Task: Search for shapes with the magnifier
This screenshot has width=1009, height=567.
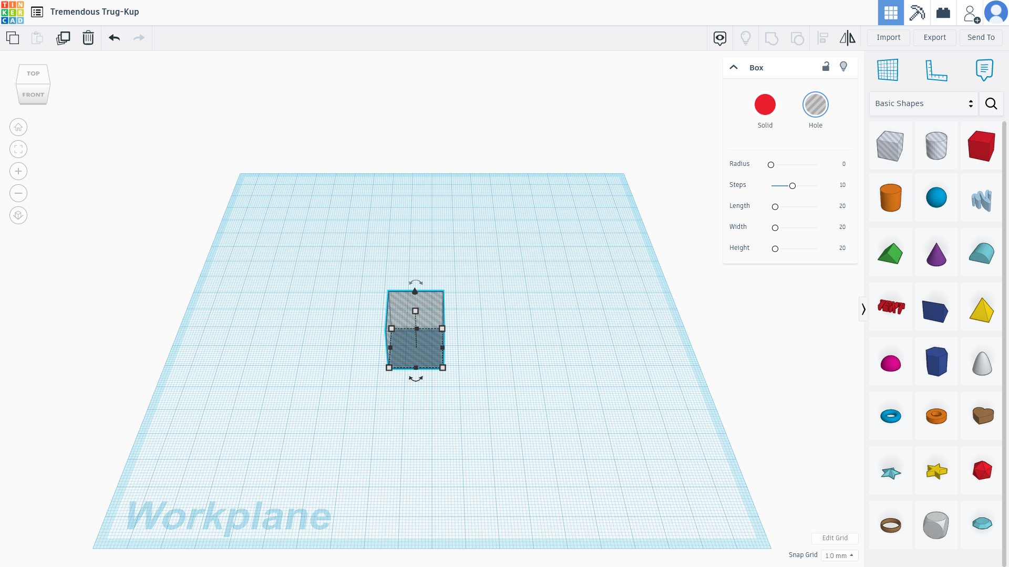Action: (991, 103)
